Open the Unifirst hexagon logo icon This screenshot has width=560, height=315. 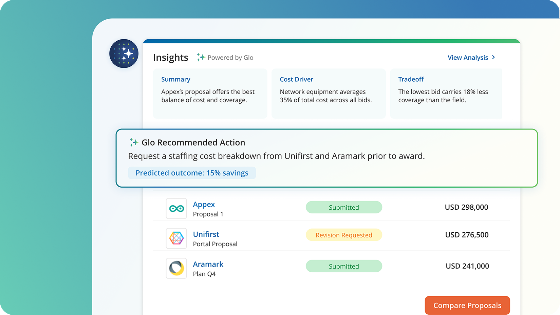coord(176,238)
